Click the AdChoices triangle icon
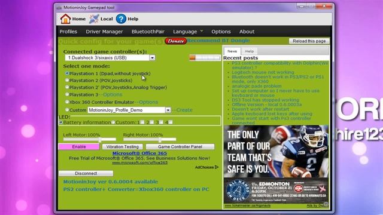The width and height of the screenshot is (383, 215). [x=217, y=167]
